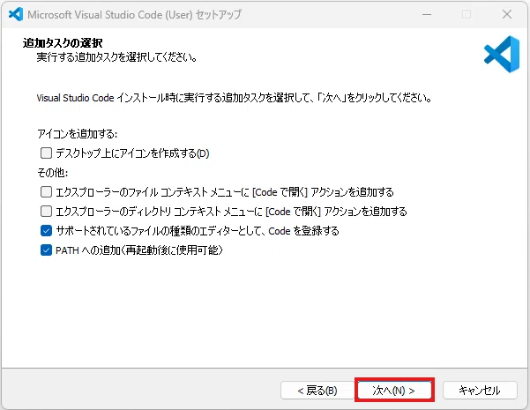Click the 次へ(N) > button
Screen dimensions: 530x410
pos(394,391)
